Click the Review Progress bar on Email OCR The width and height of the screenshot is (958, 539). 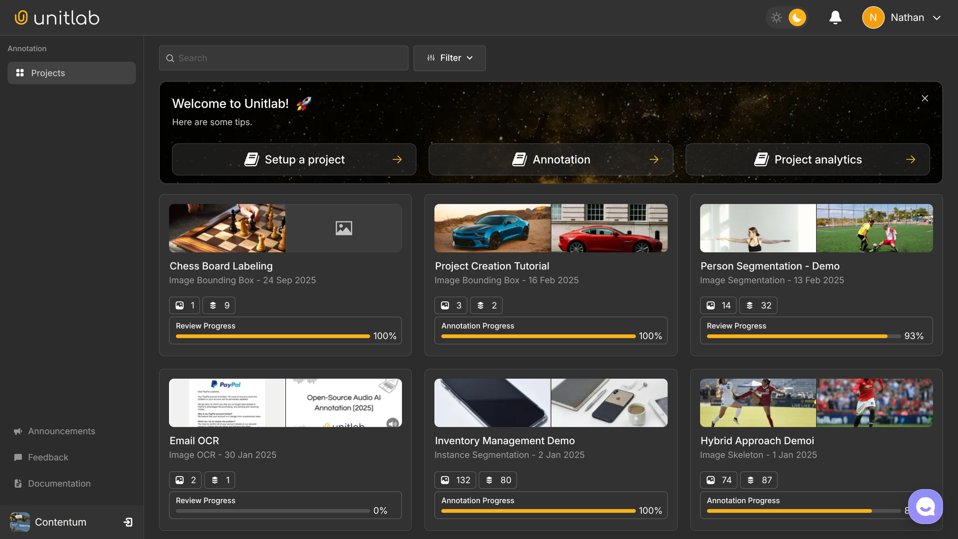point(272,511)
